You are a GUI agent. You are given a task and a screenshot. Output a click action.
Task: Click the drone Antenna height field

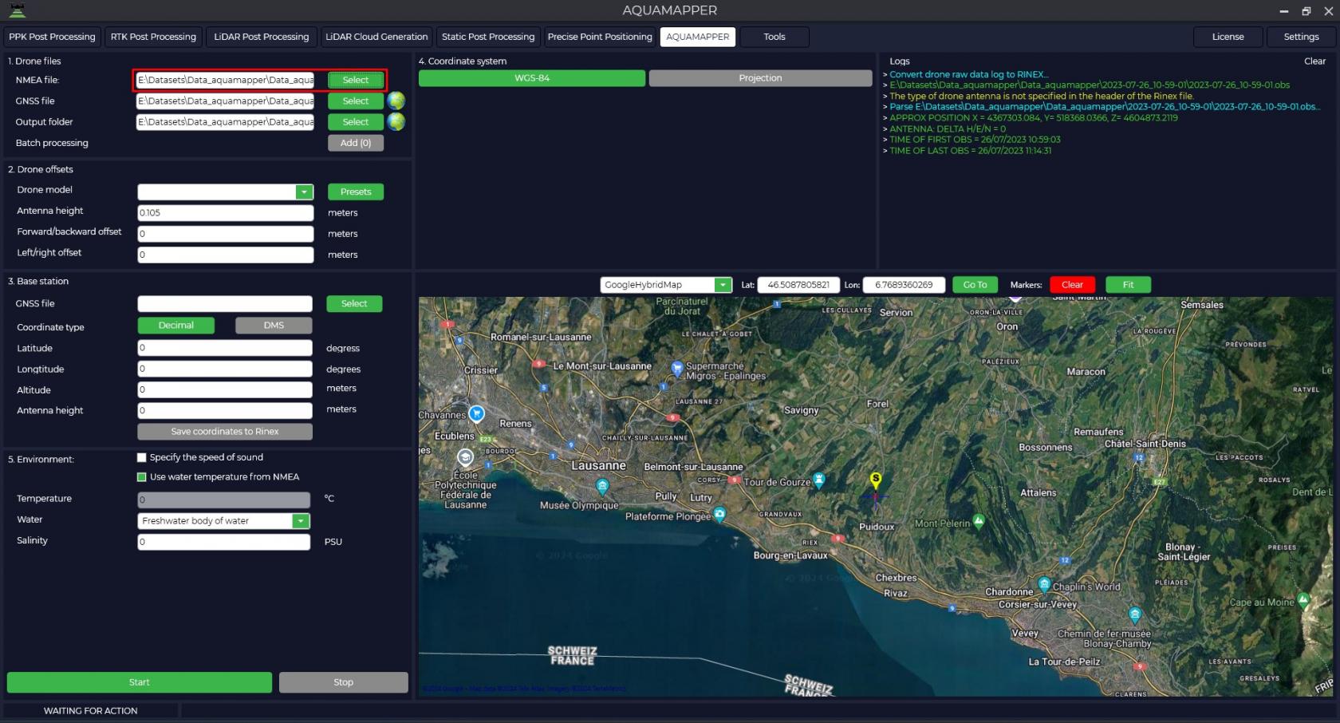pyautogui.click(x=226, y=213)
